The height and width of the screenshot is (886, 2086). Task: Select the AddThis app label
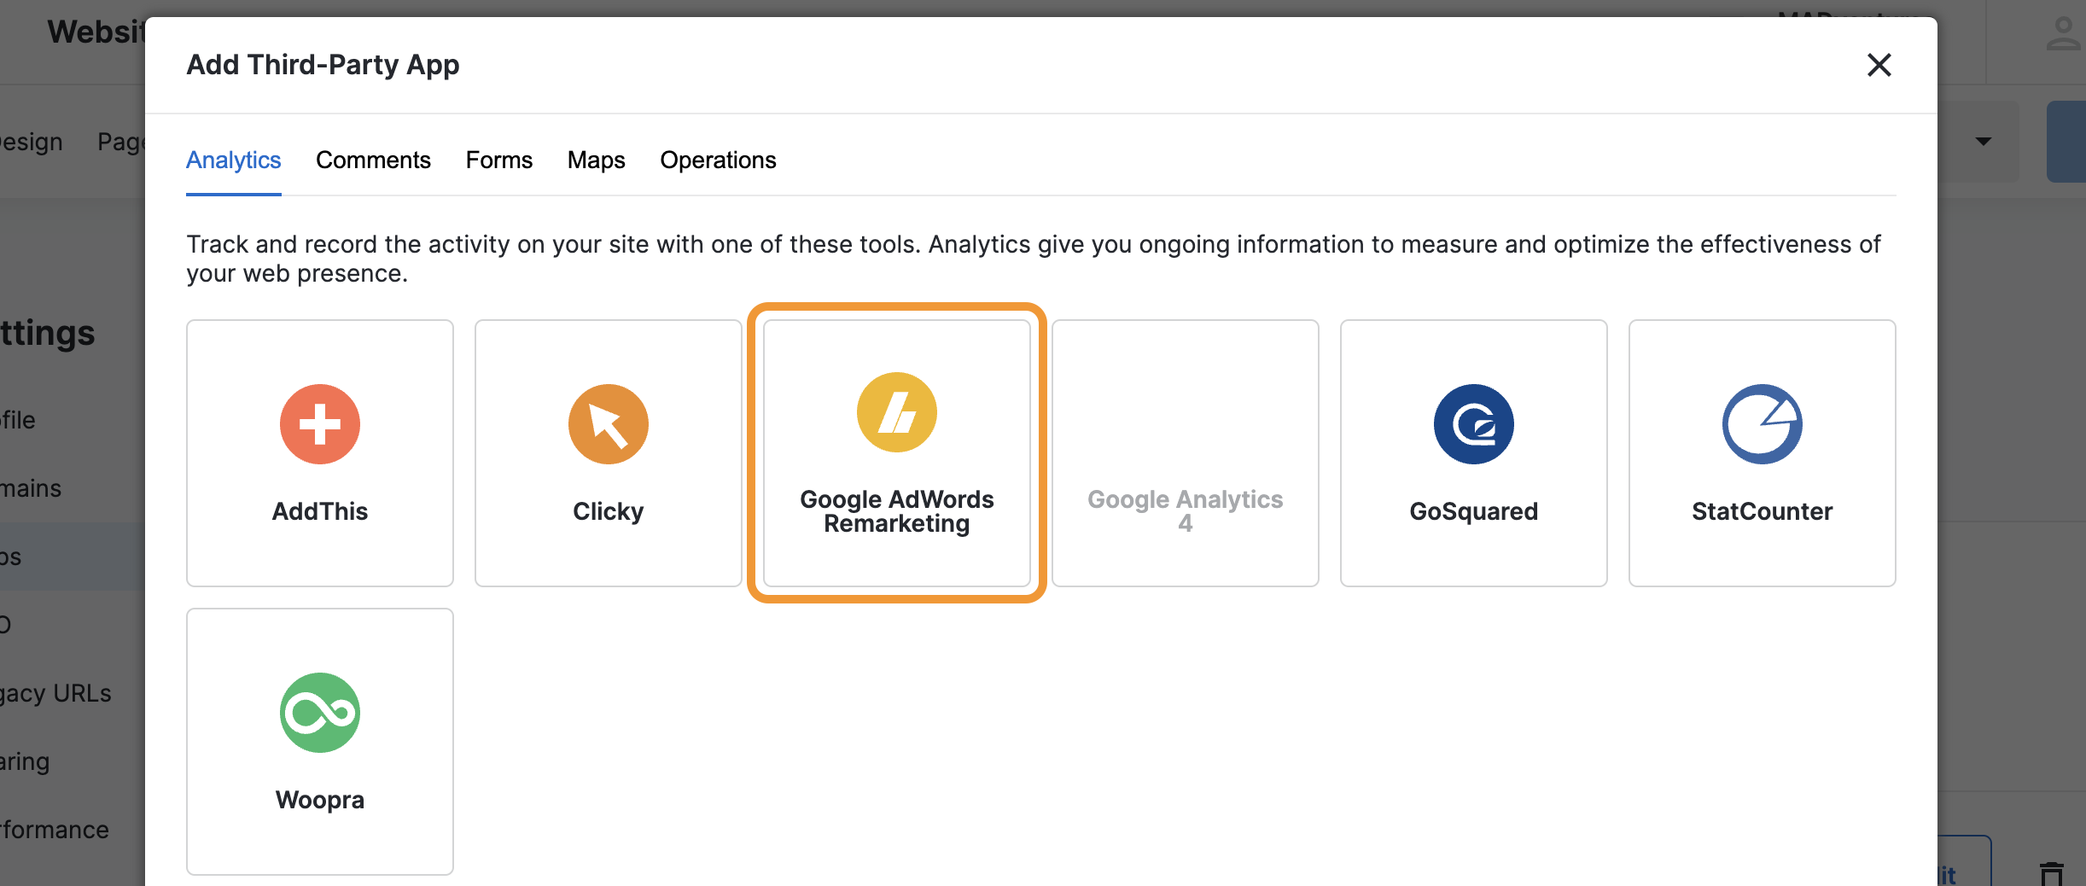[320, 511]
